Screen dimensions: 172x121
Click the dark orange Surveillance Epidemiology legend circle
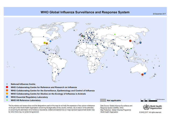[x=7, y=90]
